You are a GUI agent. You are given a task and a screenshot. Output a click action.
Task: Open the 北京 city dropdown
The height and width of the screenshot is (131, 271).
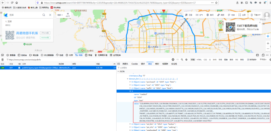click(x=60, y=15)
